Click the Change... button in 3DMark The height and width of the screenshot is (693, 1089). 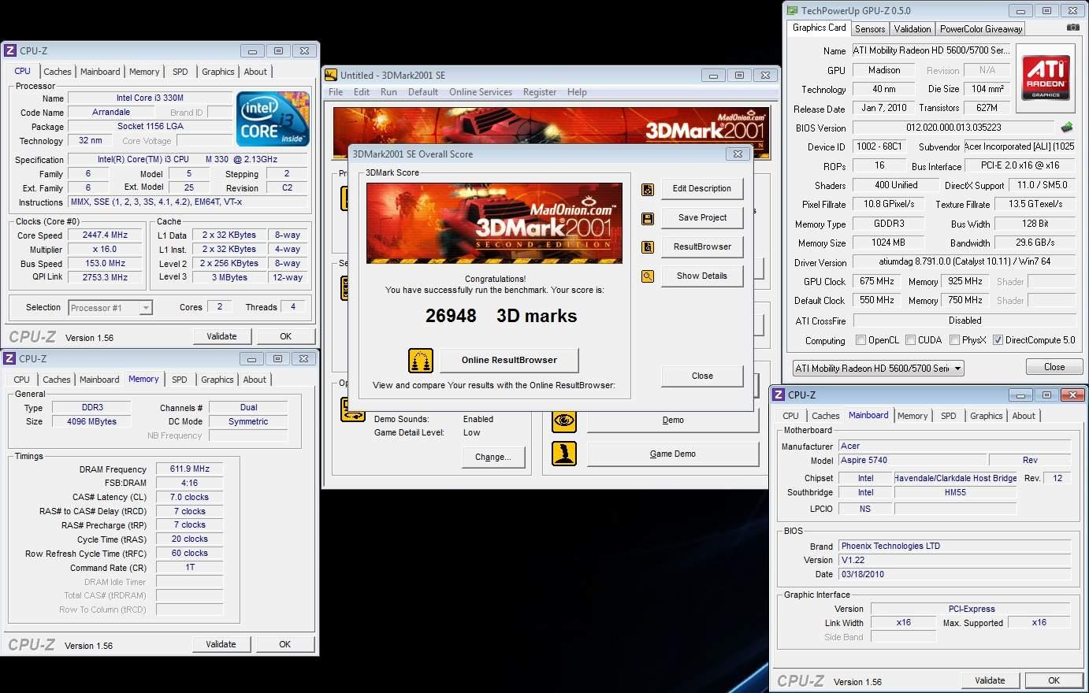click(493, 458)
